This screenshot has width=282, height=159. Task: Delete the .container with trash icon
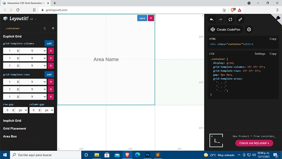coord(44,28)
